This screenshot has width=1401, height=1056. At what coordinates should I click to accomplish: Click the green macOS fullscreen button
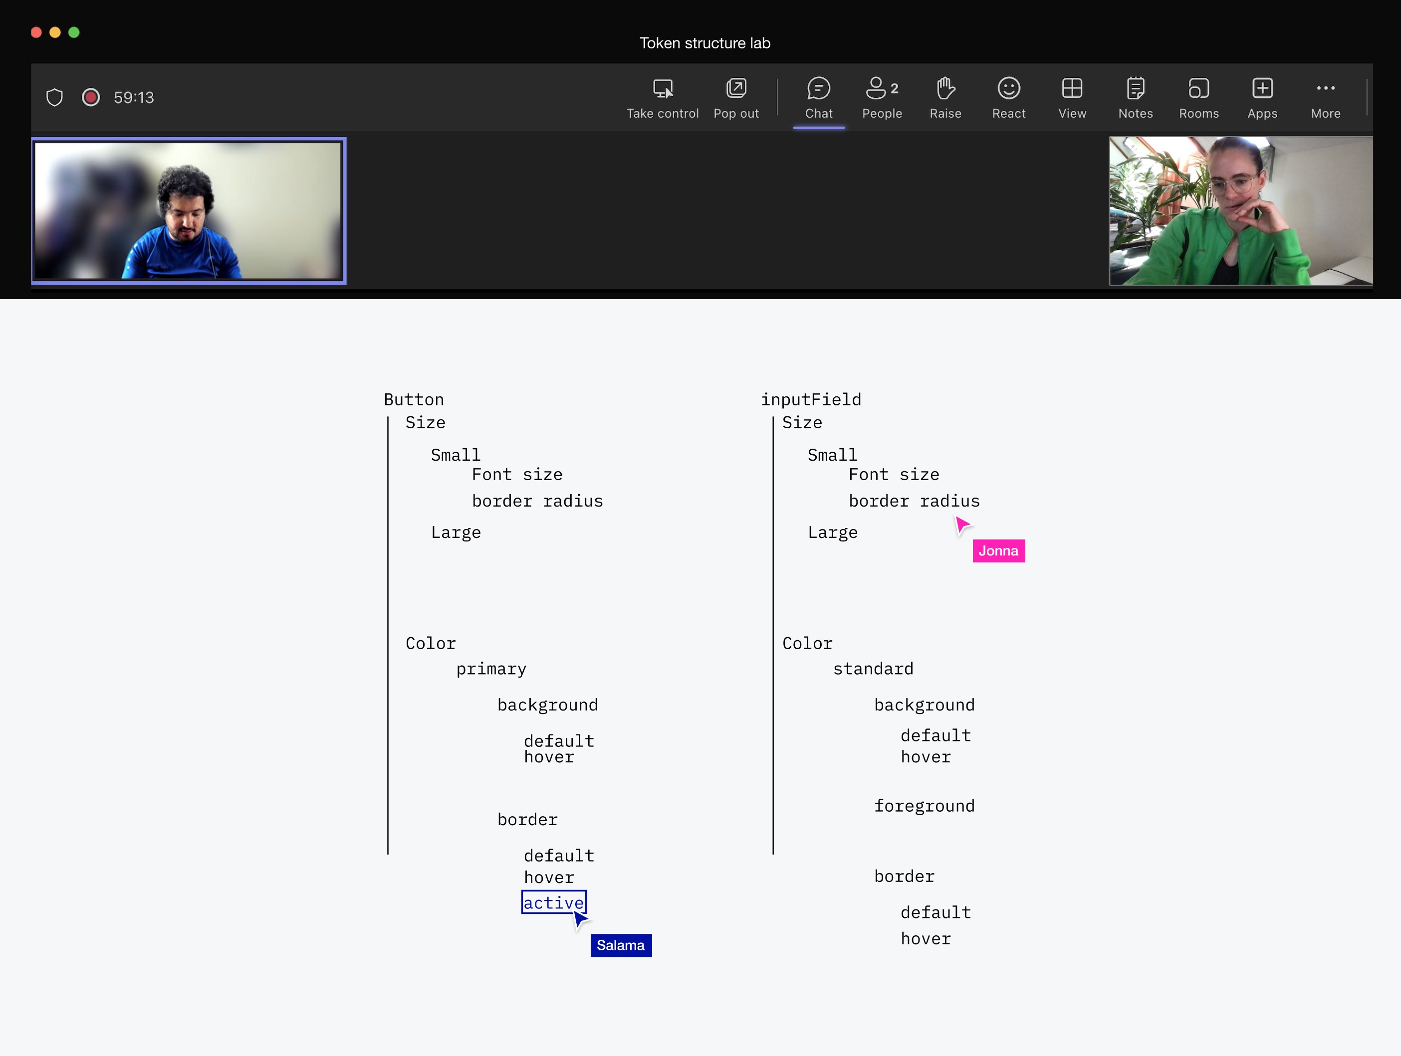[74, 32]
